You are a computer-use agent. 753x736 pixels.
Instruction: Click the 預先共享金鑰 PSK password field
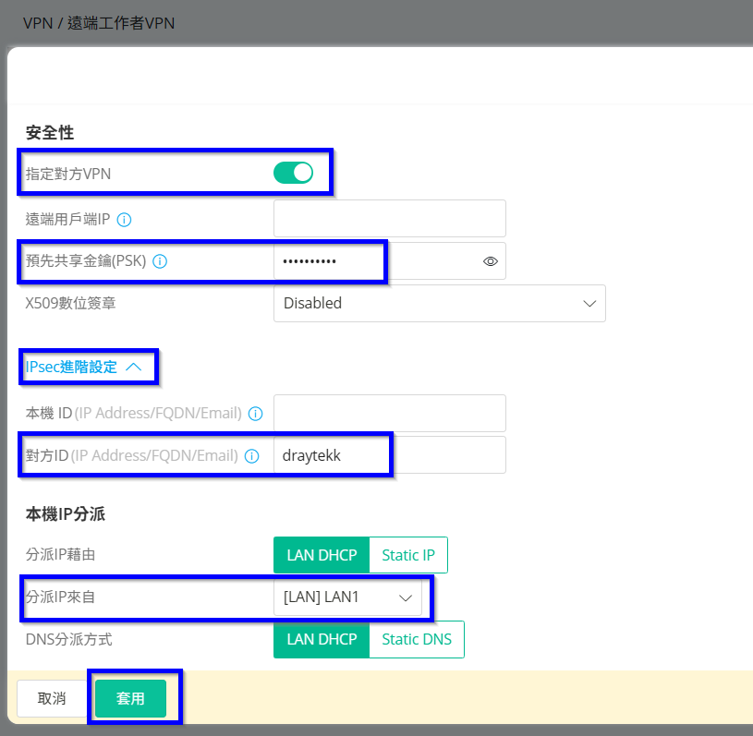click(374, 261)
